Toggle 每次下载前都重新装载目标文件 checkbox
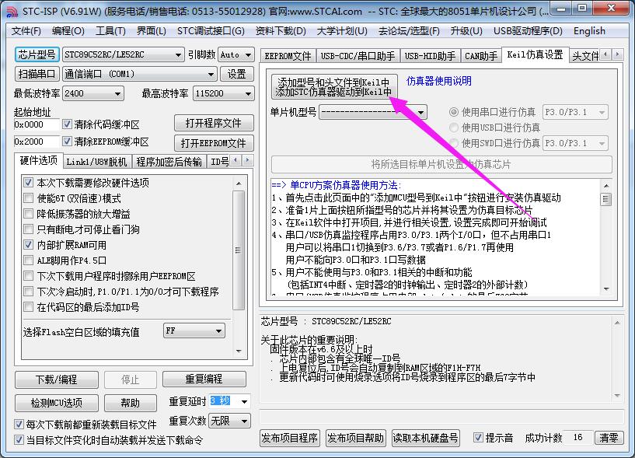The height and width of the screenshot is (458, 635). [19, 425]
